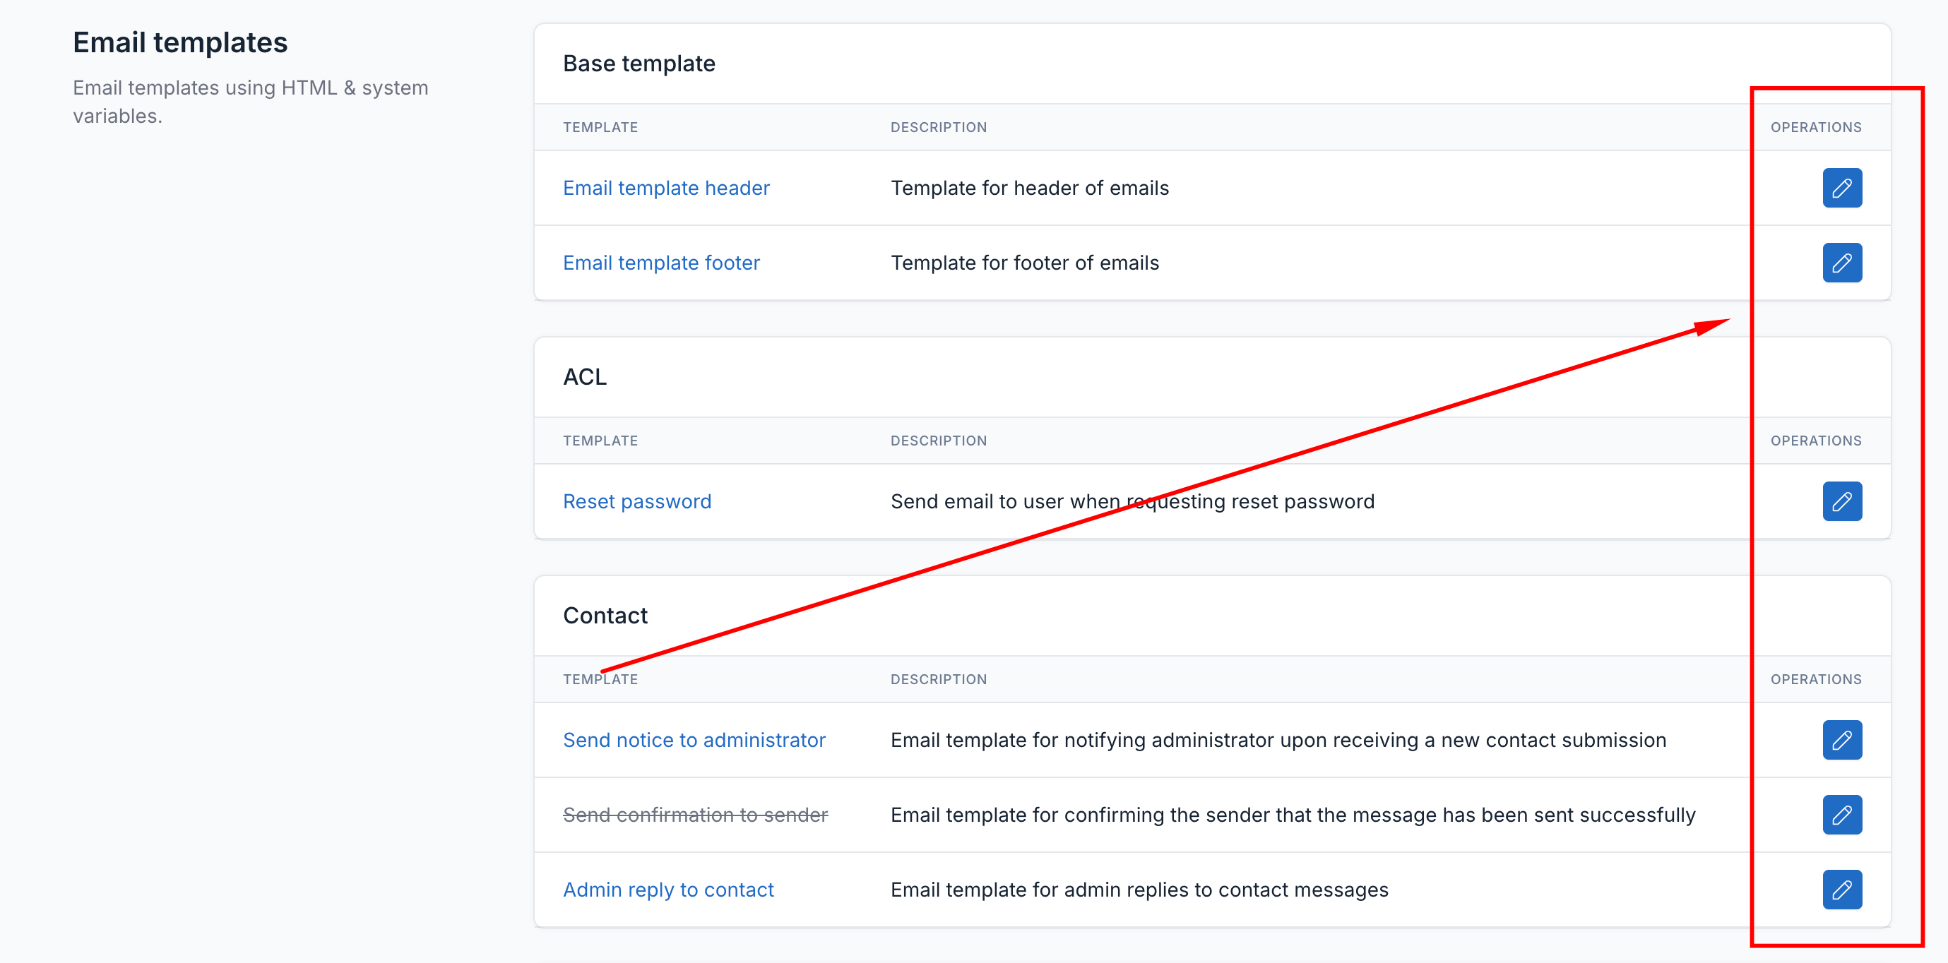Viewport: 1948px width, 963px height.
Task: Open Admin reply to contact link
Action: tap(667, 890)
